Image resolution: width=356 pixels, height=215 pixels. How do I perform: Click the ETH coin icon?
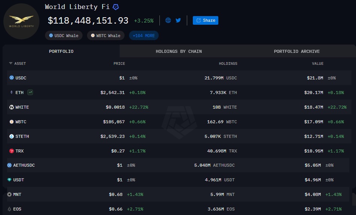pyautogui.click(x=12, y=92)
